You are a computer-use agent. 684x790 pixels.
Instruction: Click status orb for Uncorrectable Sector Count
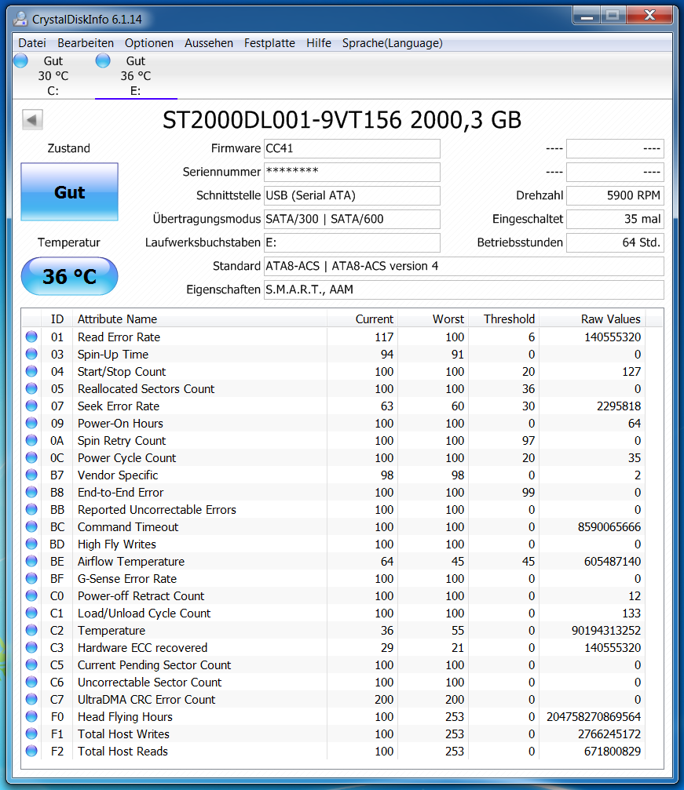tap(31, 682)
